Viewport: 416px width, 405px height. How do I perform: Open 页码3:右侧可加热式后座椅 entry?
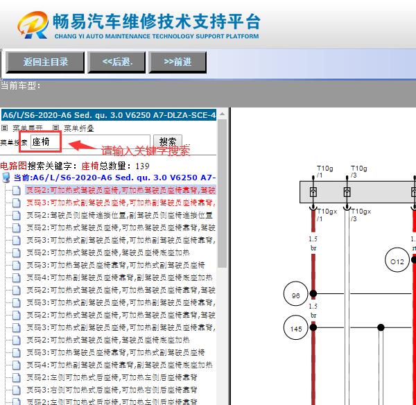tap(112, 390)
